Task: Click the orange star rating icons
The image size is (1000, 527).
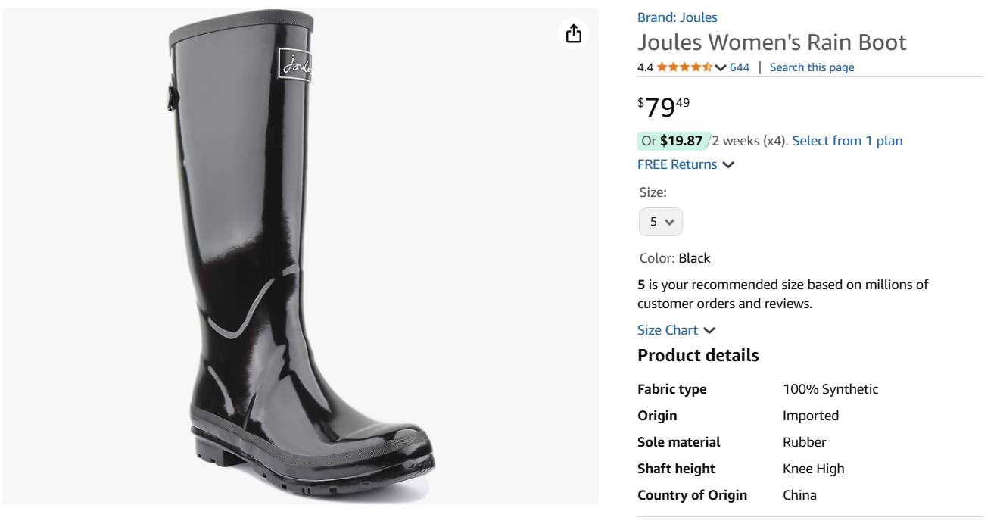Action: pos(684,67)
